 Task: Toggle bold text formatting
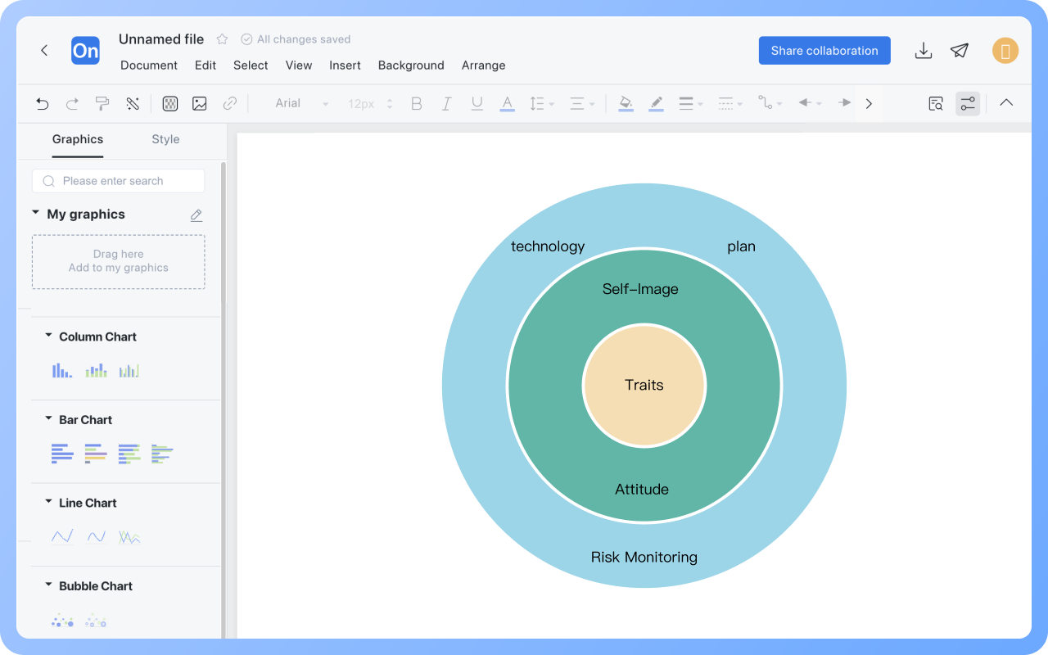(x=417, y=103)
